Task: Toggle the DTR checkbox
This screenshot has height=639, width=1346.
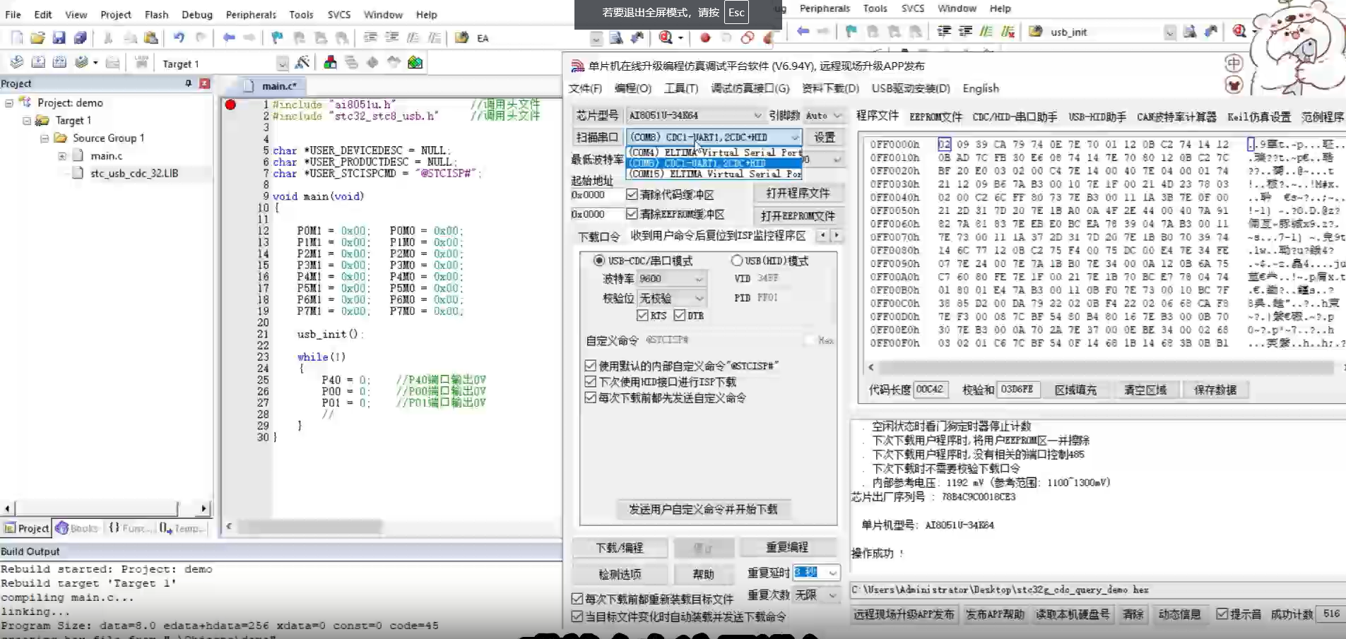Action: pos(680,315)
